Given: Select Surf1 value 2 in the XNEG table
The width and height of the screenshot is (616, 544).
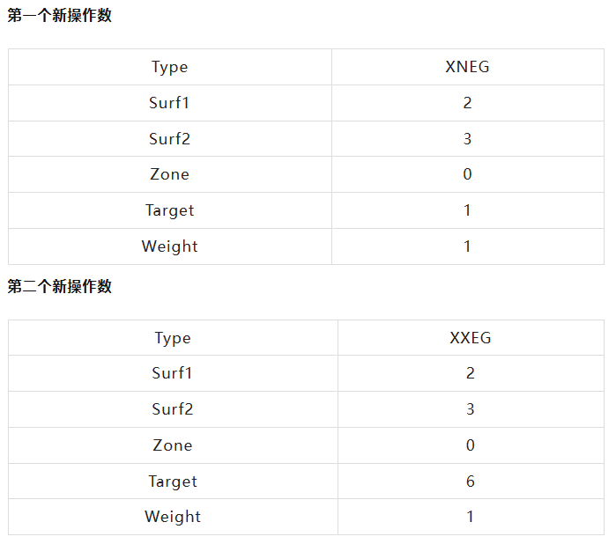Looking at the screenshot, I should point(467,103).
